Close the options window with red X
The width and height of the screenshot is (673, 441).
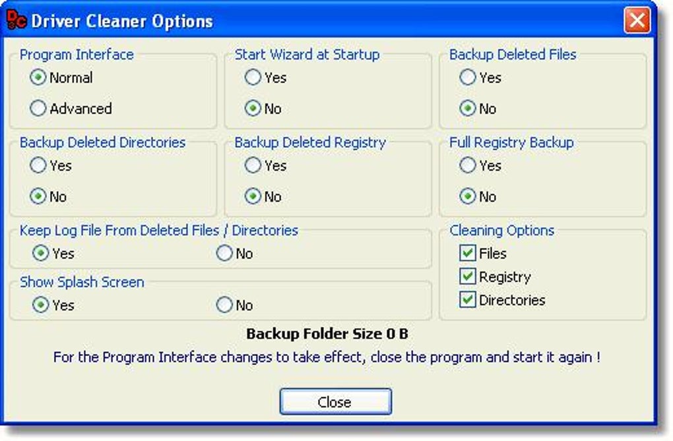[637, 20]
